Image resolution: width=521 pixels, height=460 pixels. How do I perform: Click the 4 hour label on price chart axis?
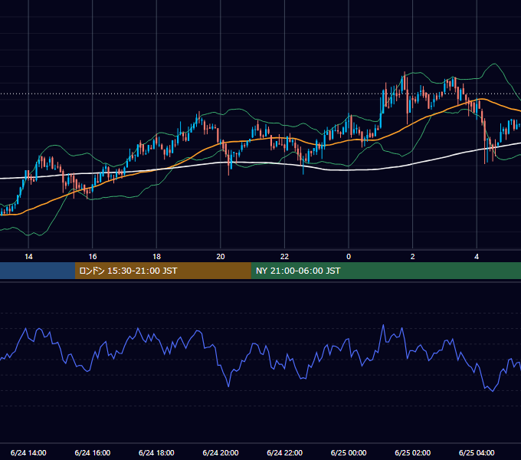(x=477, y=257)
